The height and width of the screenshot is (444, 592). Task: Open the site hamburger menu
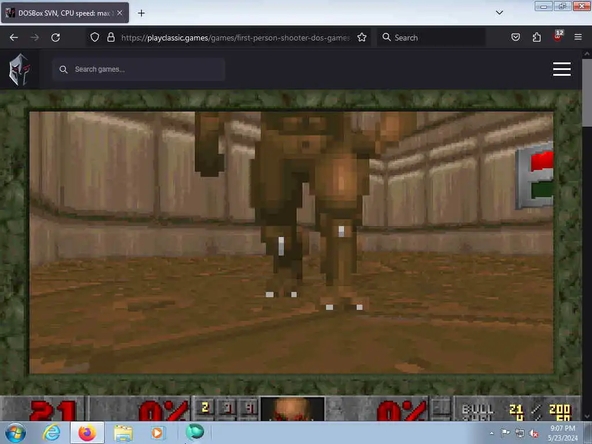click(x=561, y=69)
